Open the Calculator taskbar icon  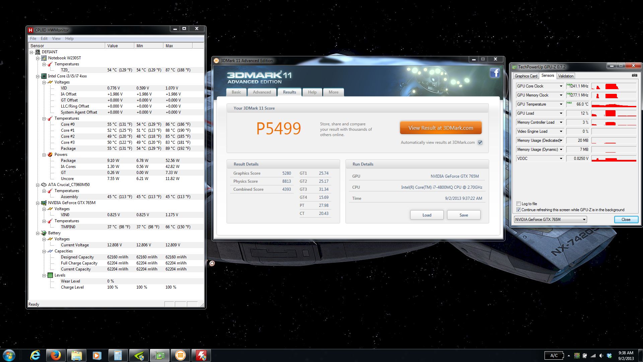point(118,355)
